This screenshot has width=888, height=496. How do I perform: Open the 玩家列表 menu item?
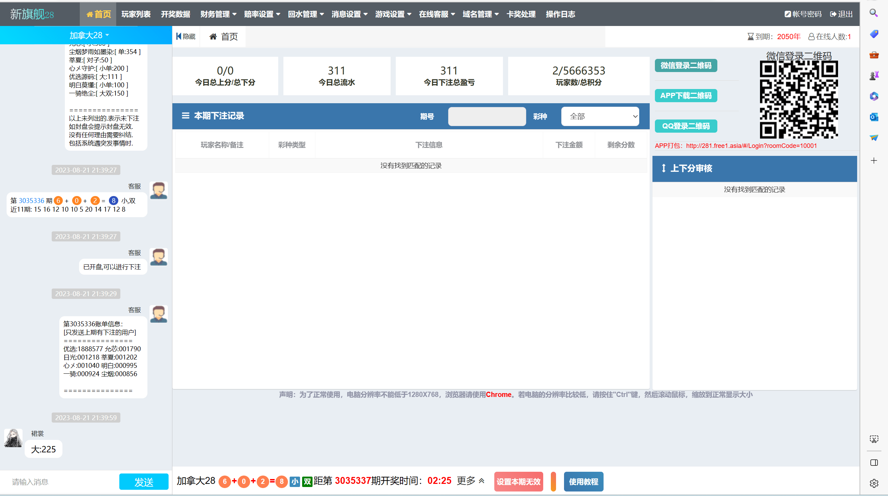point(136,14)
